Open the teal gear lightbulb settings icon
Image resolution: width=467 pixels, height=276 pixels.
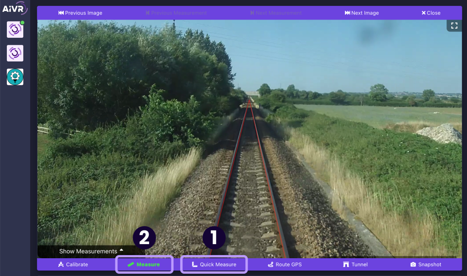point(15,77)
